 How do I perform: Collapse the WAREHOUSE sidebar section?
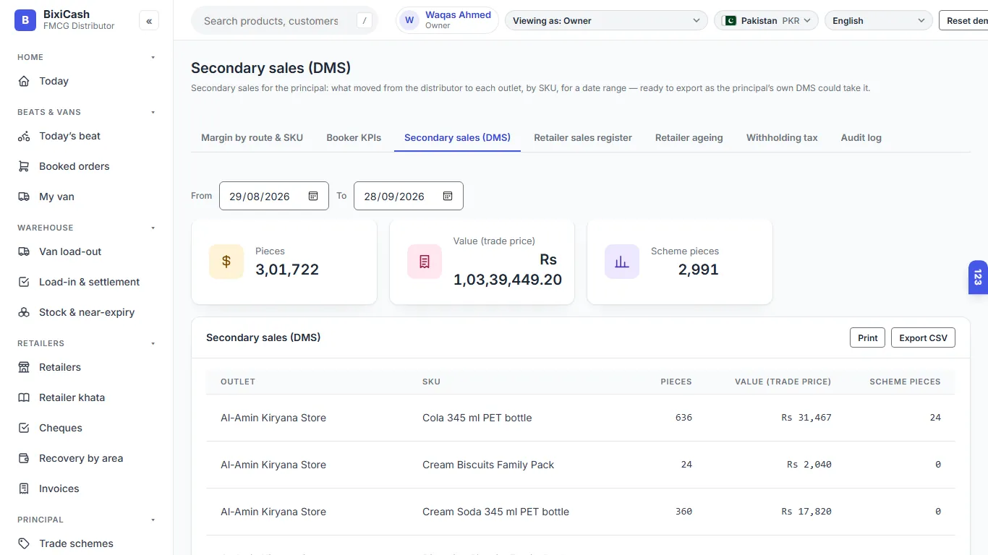point(153,228)
